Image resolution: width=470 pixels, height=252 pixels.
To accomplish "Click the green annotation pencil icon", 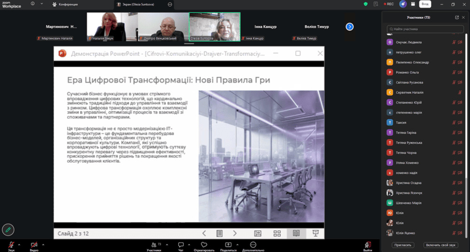I will click(x=8, y=229).
